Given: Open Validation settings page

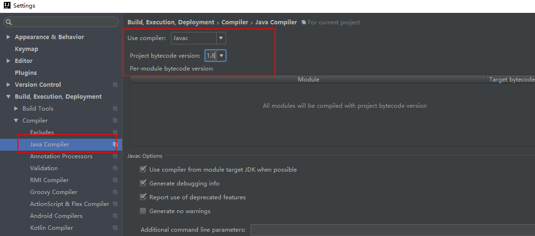Looking at the screenshot, I should 44,168.
